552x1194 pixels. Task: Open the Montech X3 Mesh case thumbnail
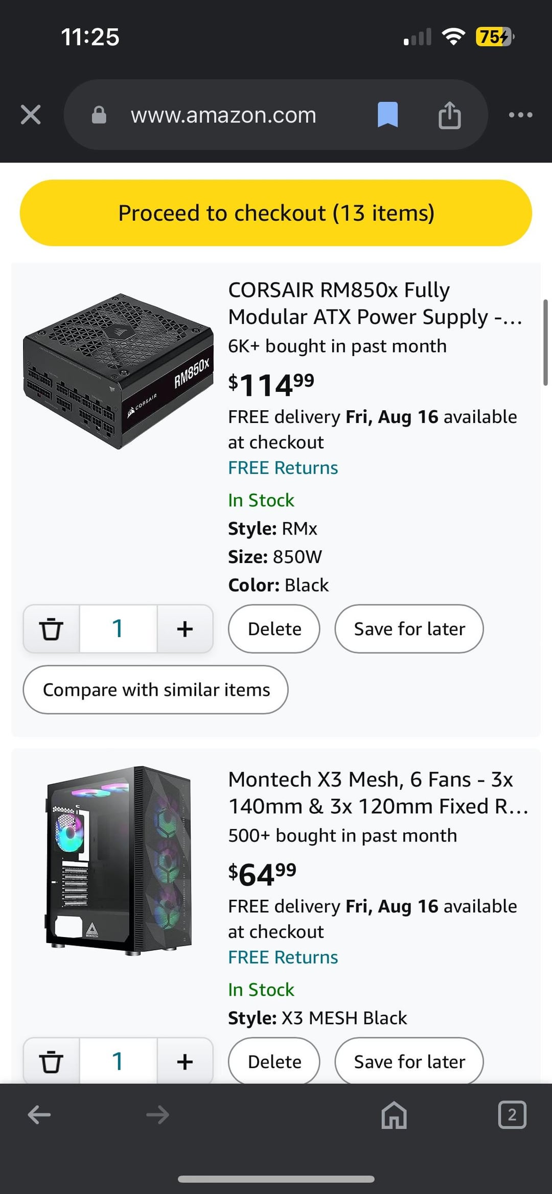click(119, 860)
